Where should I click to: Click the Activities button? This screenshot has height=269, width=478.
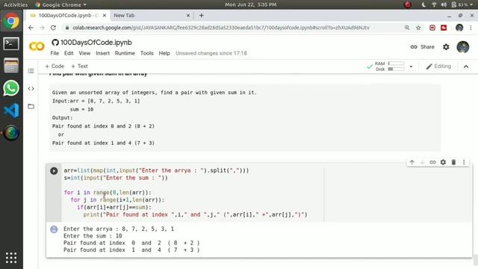16,4
